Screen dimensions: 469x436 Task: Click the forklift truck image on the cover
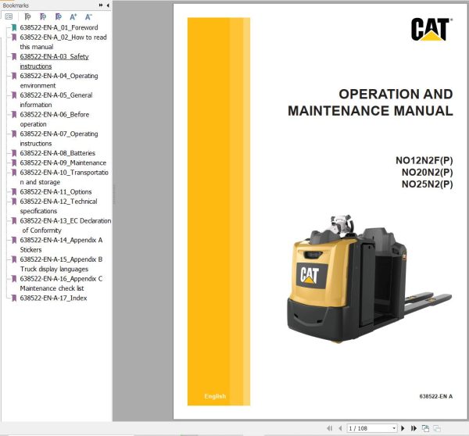(x=369, y=279)
